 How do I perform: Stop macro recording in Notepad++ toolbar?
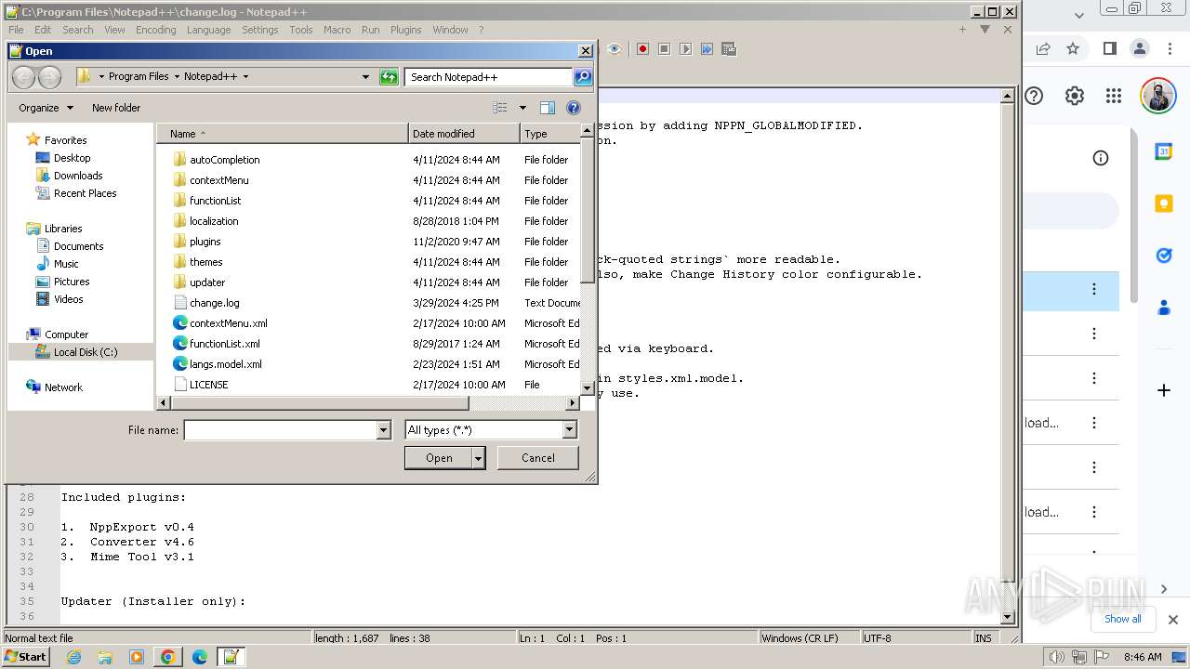click(x=664, y=48)
